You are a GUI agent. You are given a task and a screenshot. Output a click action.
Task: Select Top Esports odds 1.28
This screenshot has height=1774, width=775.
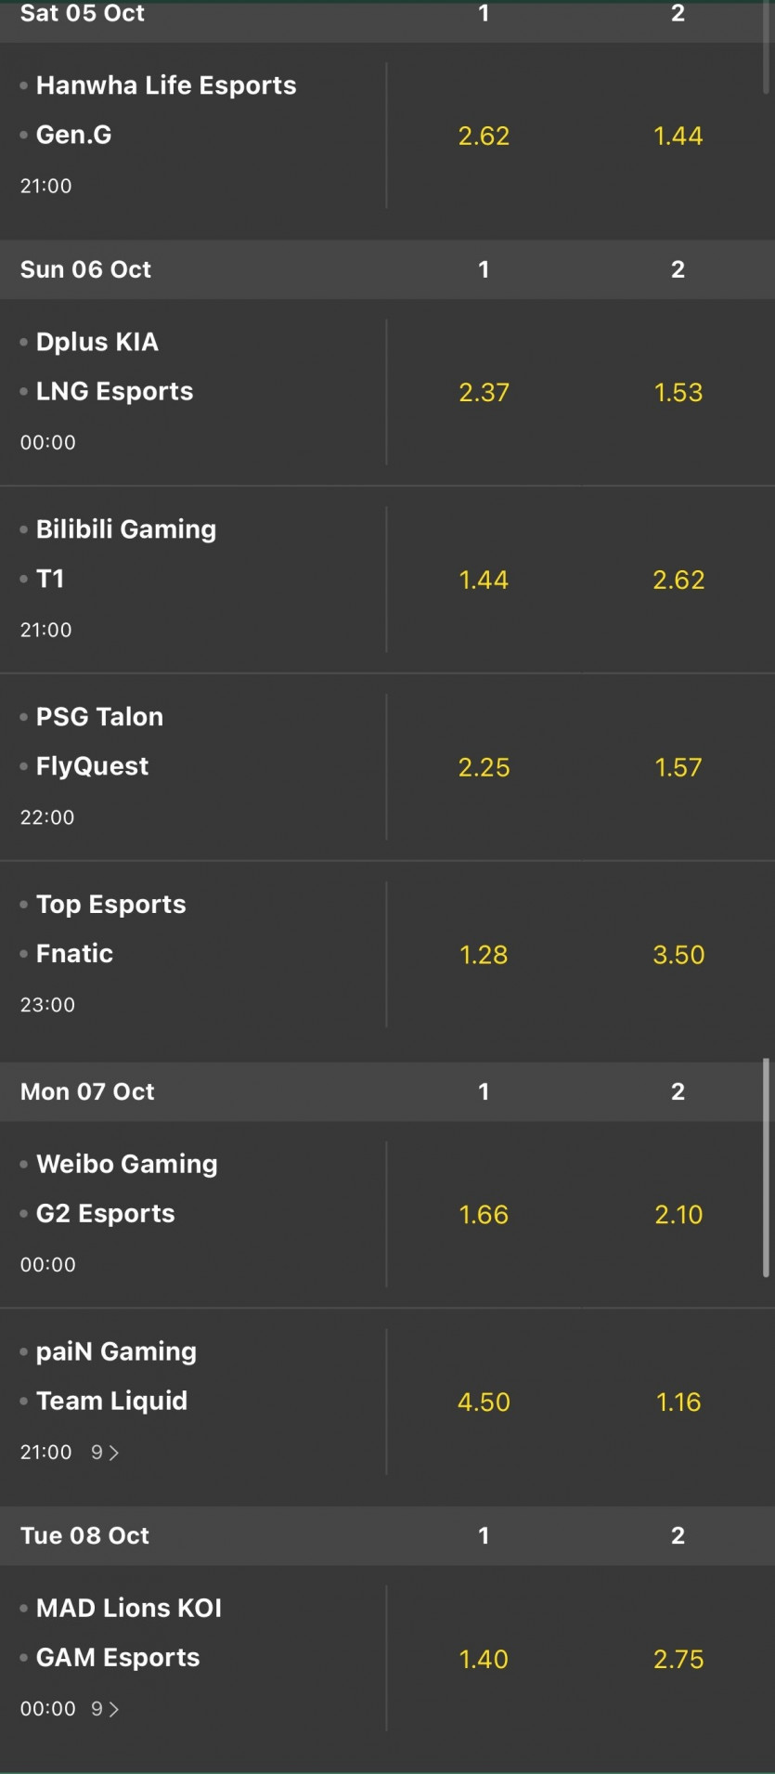[x=484, y=955]
